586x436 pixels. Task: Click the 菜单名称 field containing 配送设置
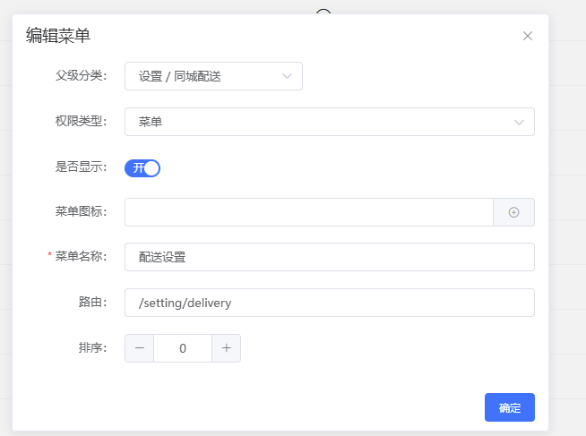329,257
